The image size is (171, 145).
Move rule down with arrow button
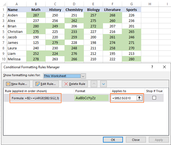coord(103,84)
